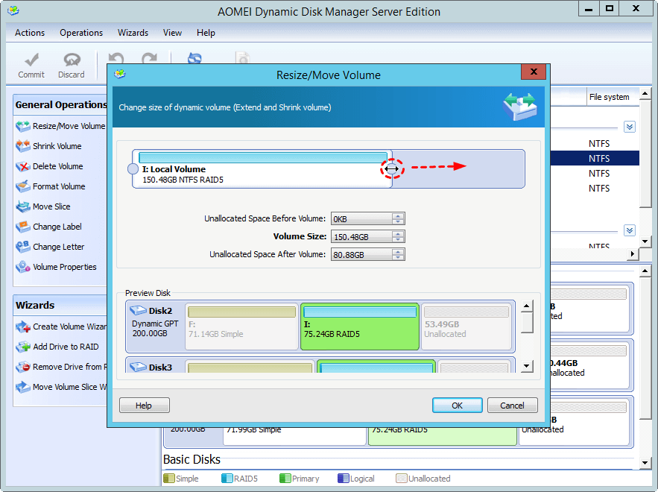658x492 pixels.
Task: Select Shrink Volume operation
Action: [48, 146]
